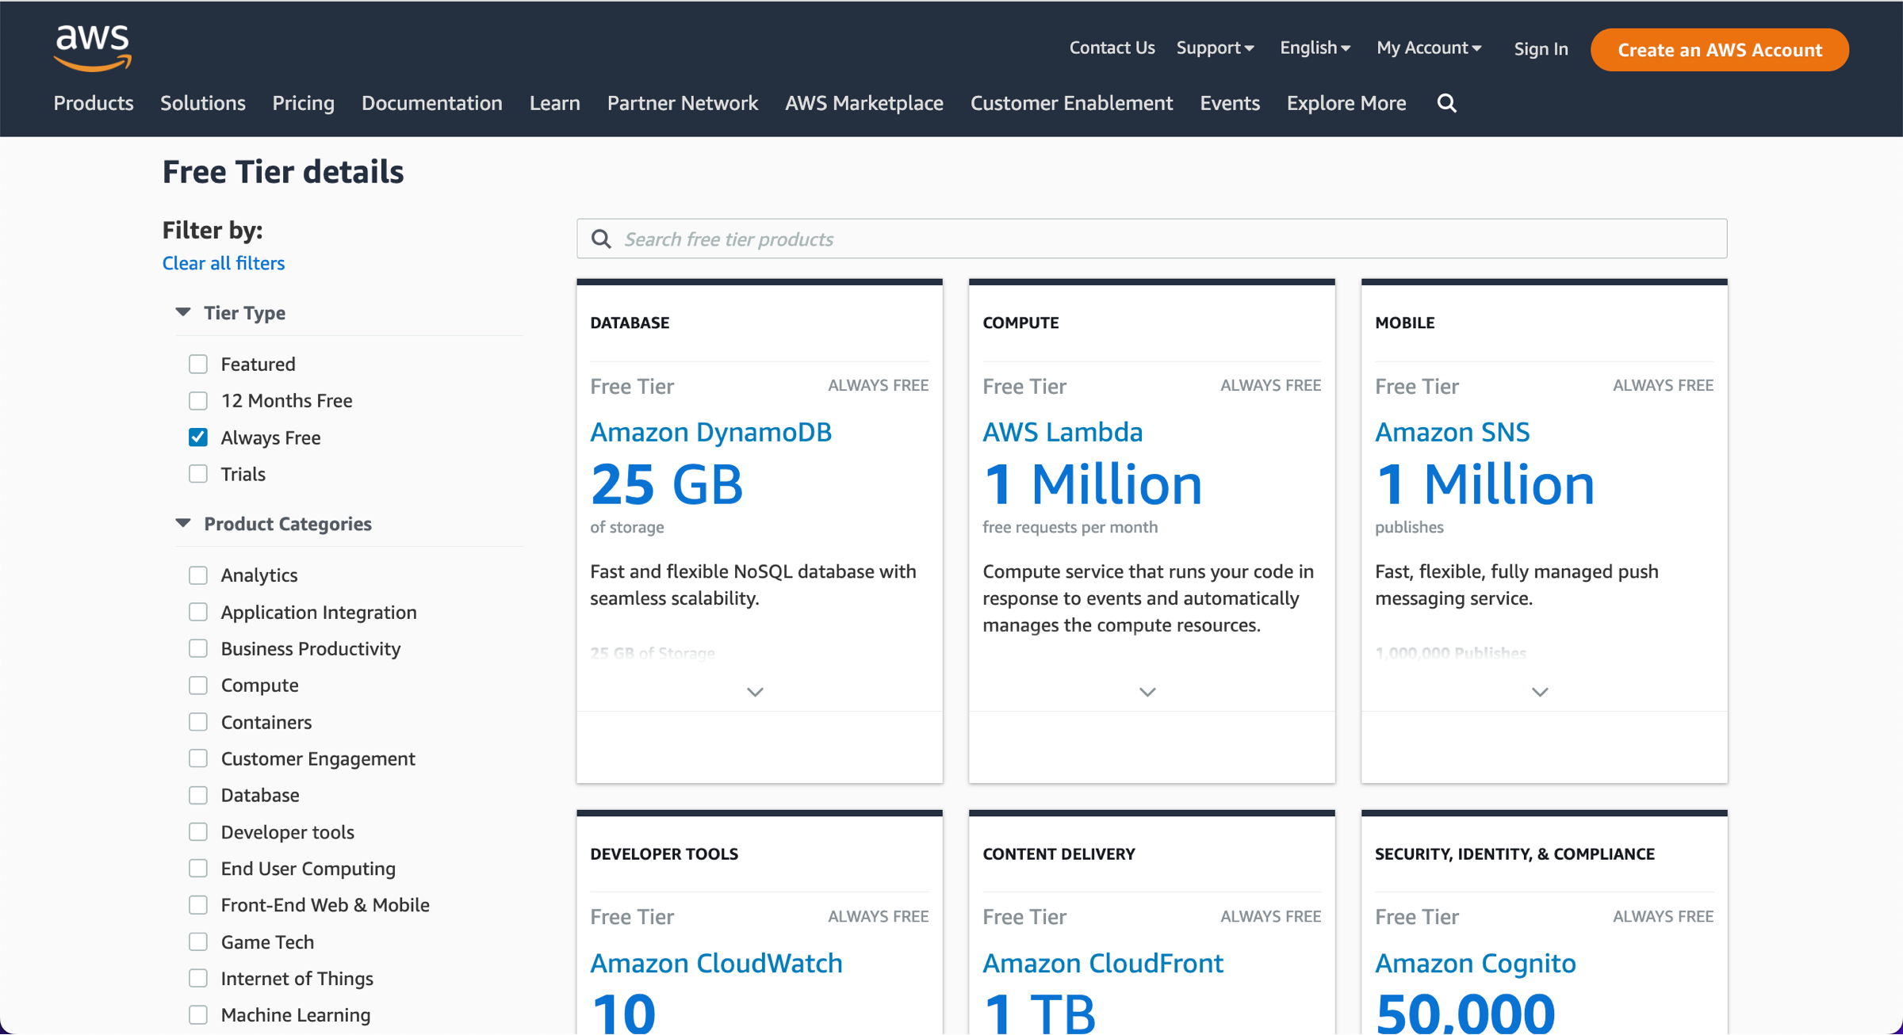
Task: Click the Clear all filters link
Action: [x=223, y=262]
